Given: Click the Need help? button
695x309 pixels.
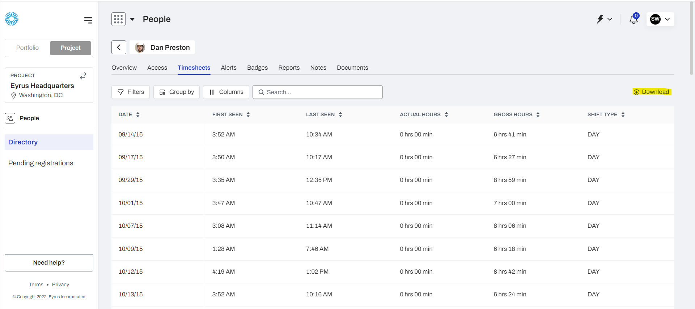Looking at the screenshot, I should (x=49, y=263).
